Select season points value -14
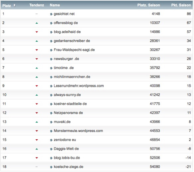194x172 pixels. (x=188, y=158)
